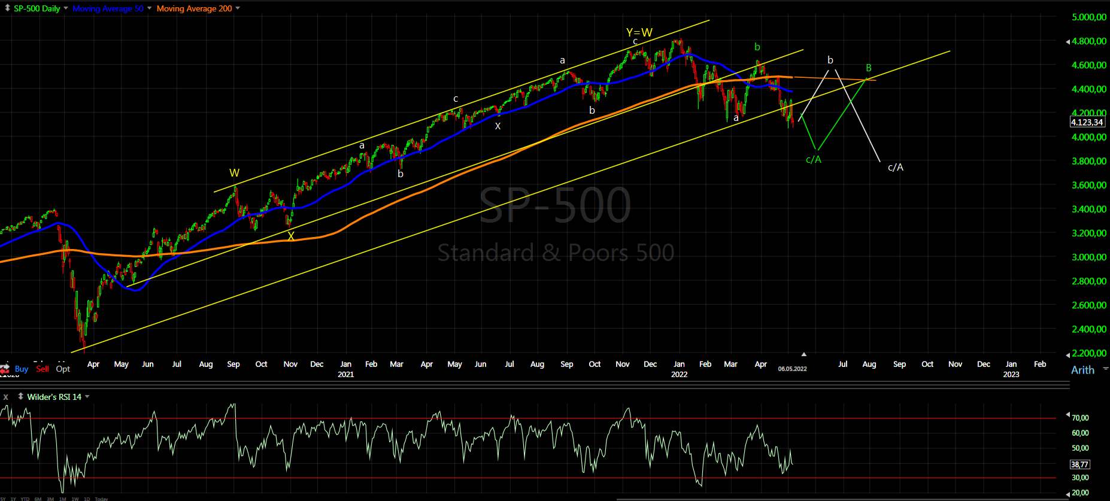
Task: Click the triangle arrow at the 2.200,00 price level
Action: (1068, 355)
